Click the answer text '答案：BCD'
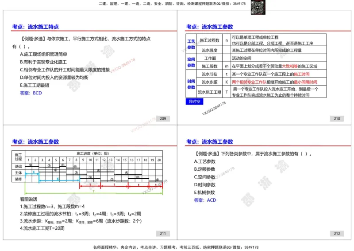Viewport: 354px width, 251px height. pyautogui.click(x=31, y=93)
